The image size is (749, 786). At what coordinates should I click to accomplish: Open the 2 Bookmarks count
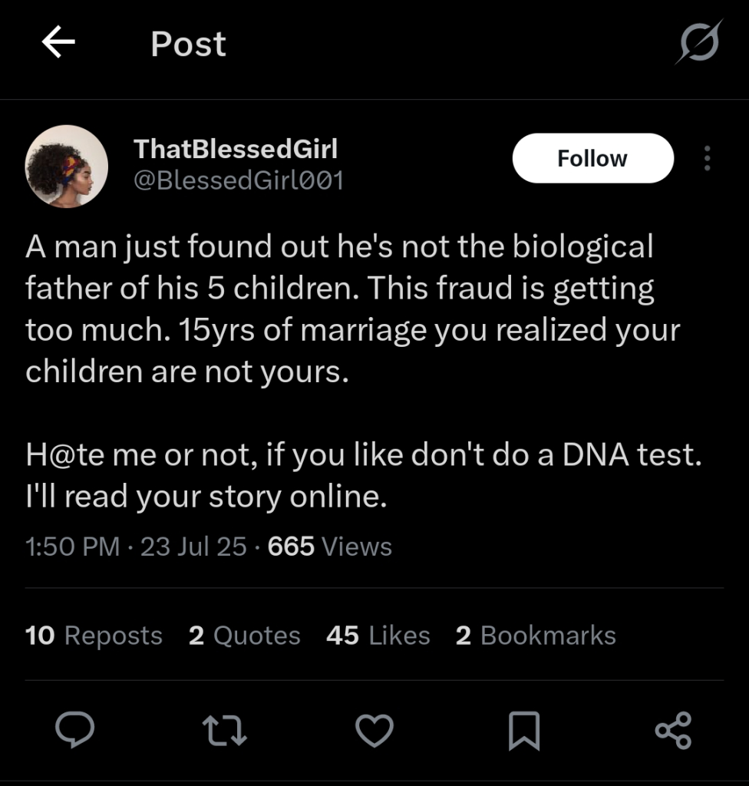click(536, 636)
